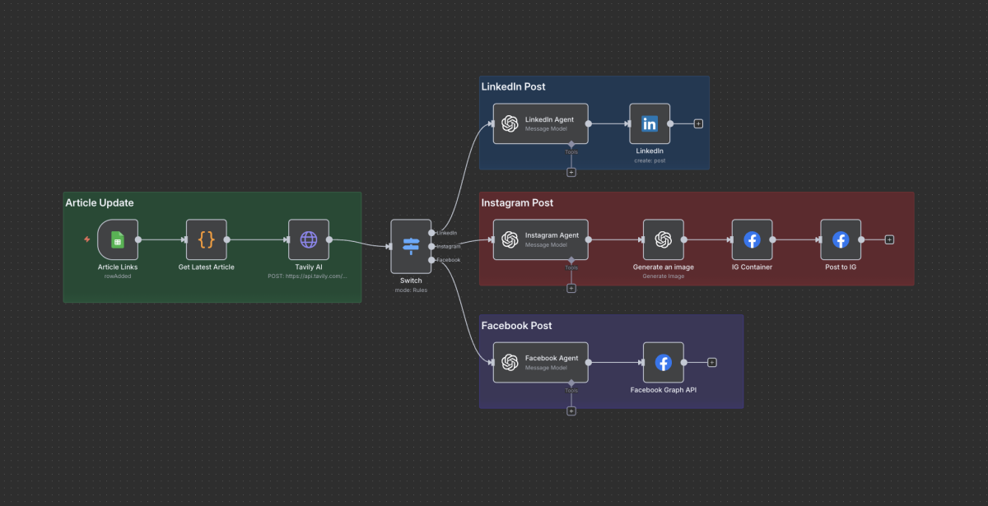The width and height of the screenshot is (988, 506).
Task: Click the trigger lightning bolt icon
Action: [87, 239]
